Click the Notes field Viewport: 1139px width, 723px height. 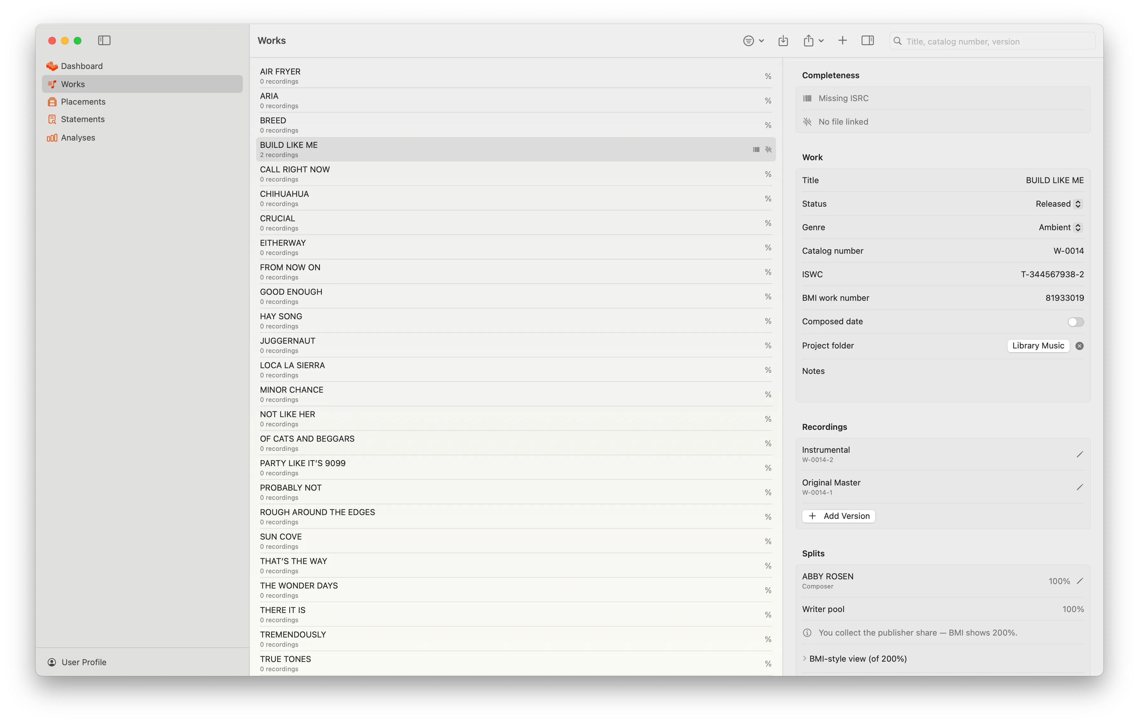pos(943,381)
